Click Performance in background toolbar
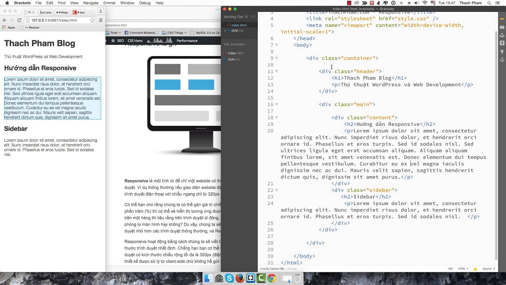Screen dimensions: 506x285 (x=187, y=41)
